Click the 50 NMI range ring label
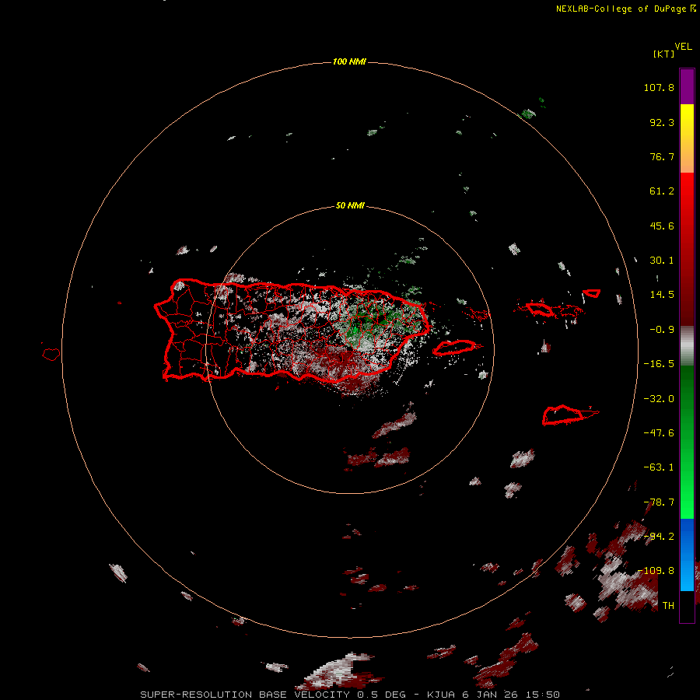Screen dimensions: 700x700 coord(349,205)
